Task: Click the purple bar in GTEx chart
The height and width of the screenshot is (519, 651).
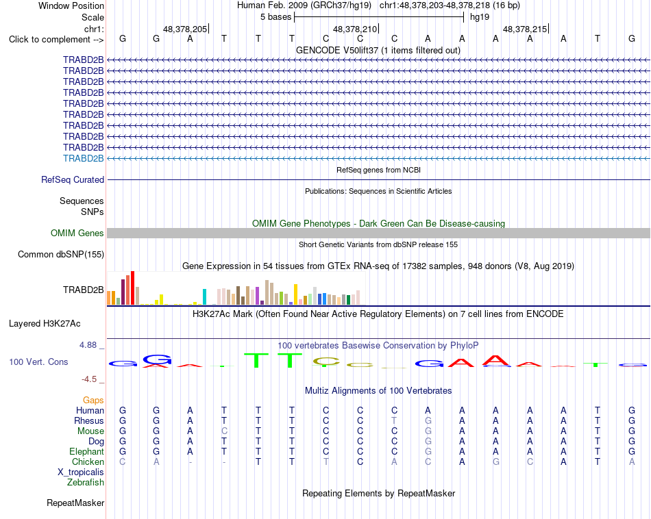Action: click(257, 296)
